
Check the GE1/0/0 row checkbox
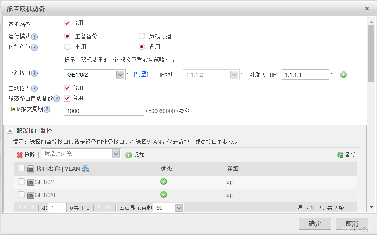(21, 195)
